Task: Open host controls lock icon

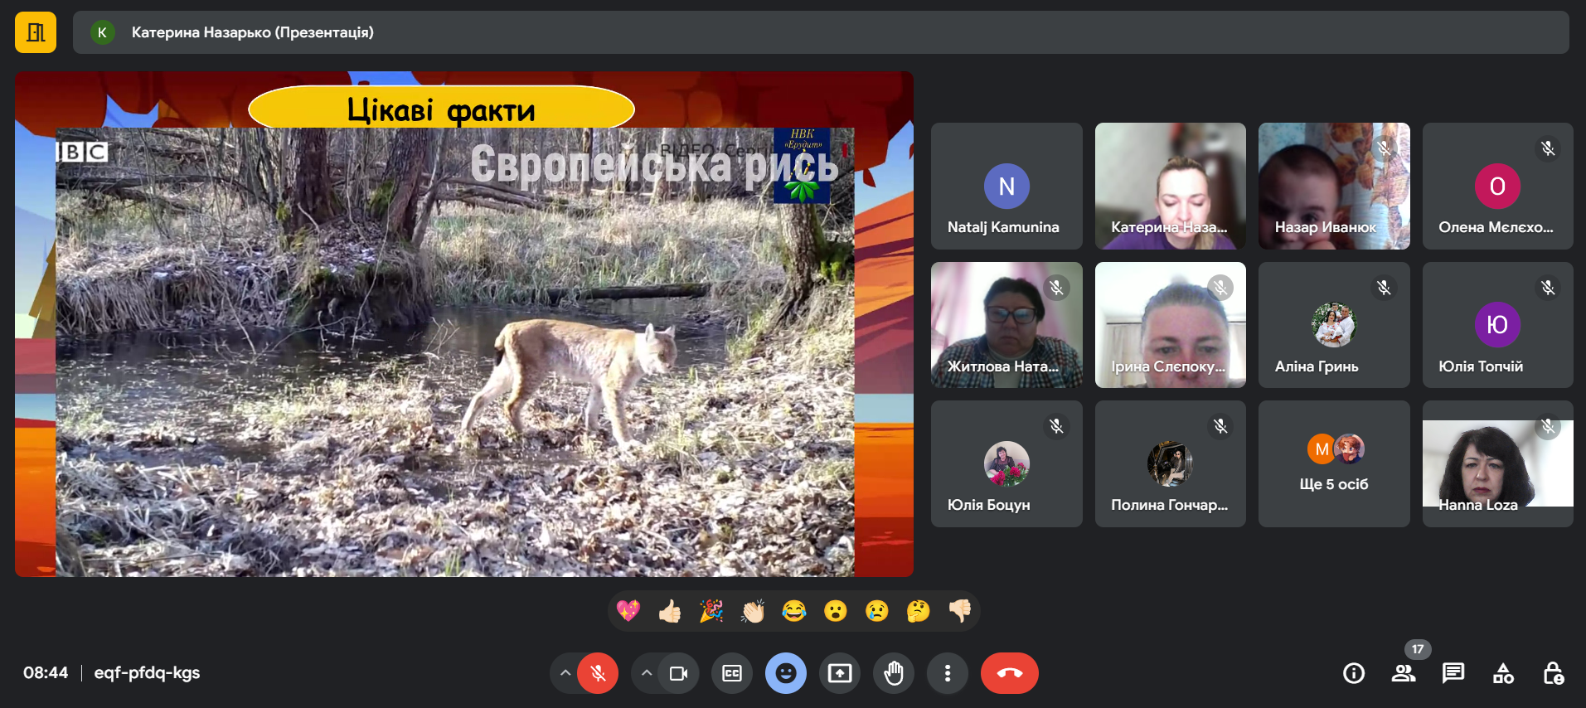Action: pyautogui.click(x=1553, y=673)
